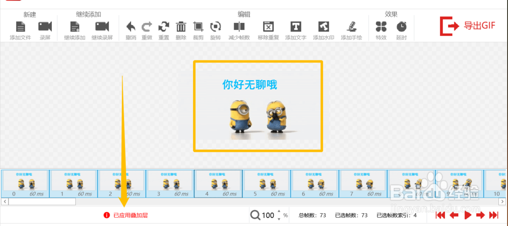Select frame 10 thumbnail
The width and height of the screenshot is (508, 226).
[x=496, y=183]
